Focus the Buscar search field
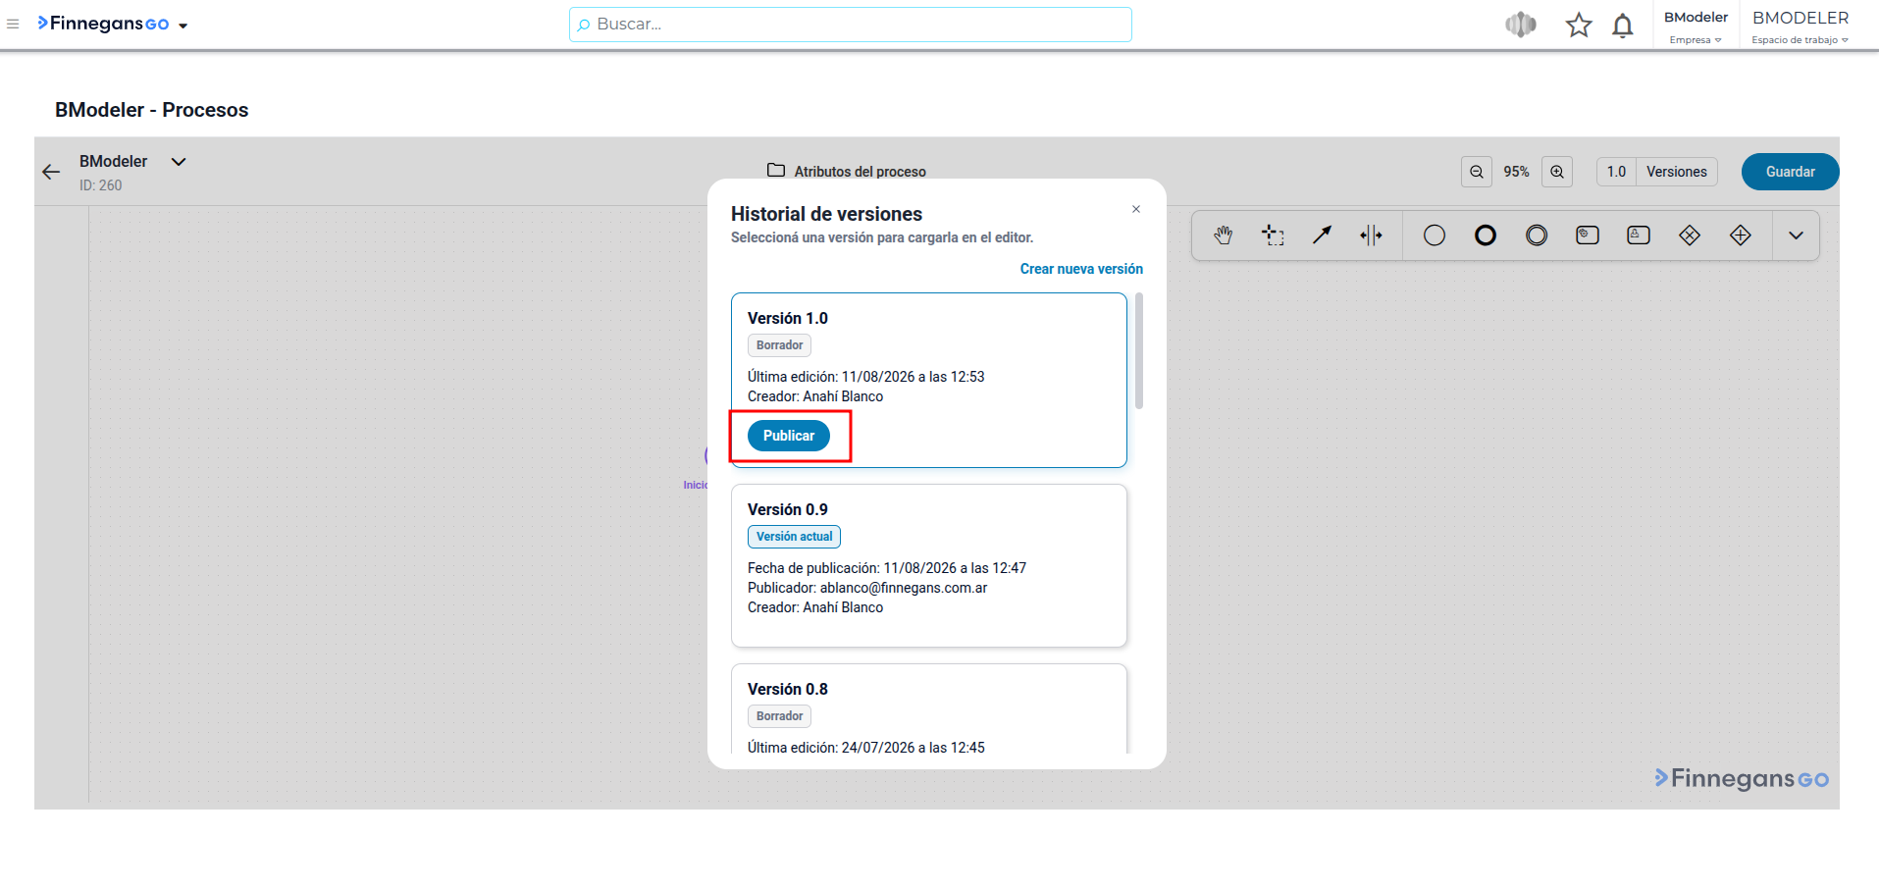This screenshot has height=889, width=1879. pyautogui.click(x=851, y=25)
